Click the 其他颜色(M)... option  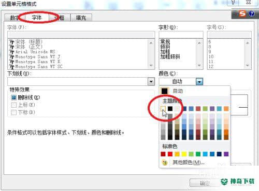[x=189, y=162]
